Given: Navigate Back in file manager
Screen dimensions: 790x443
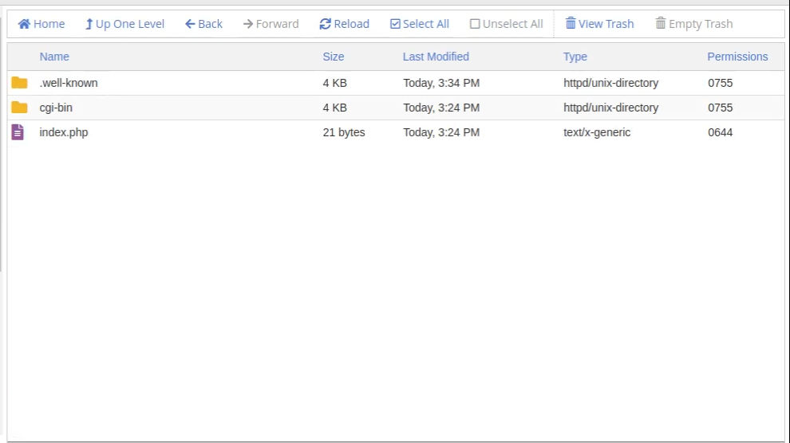Looking at the screenshot, I should 203,24.
